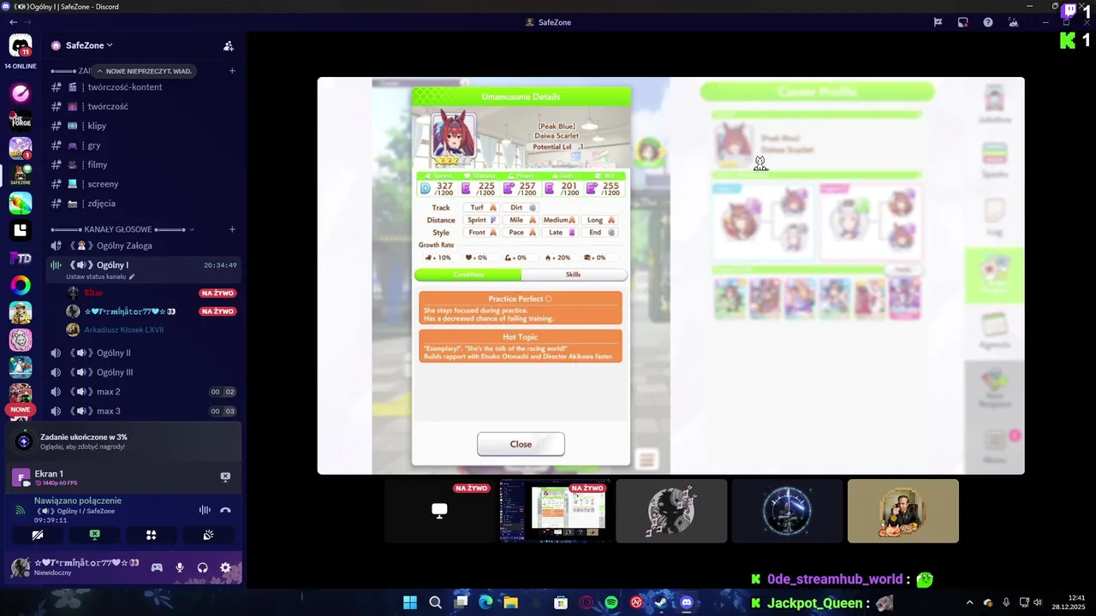Select the participant tile with man drinking
Screen dimensions: 1096x616
coord(903,511)
